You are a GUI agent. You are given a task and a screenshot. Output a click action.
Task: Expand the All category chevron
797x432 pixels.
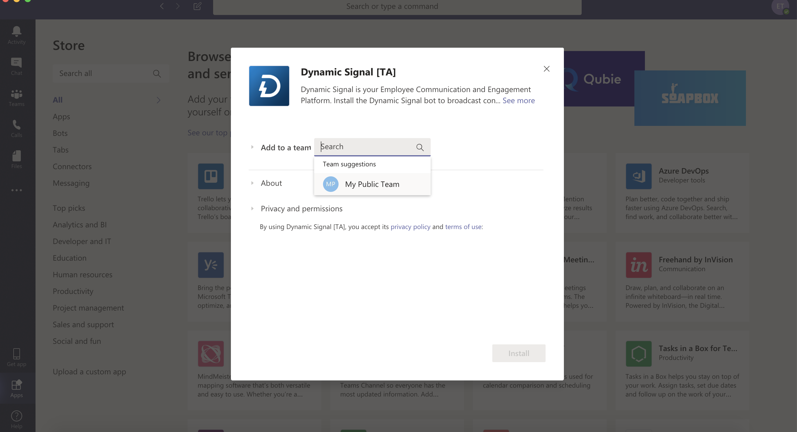tap(158, 100)
